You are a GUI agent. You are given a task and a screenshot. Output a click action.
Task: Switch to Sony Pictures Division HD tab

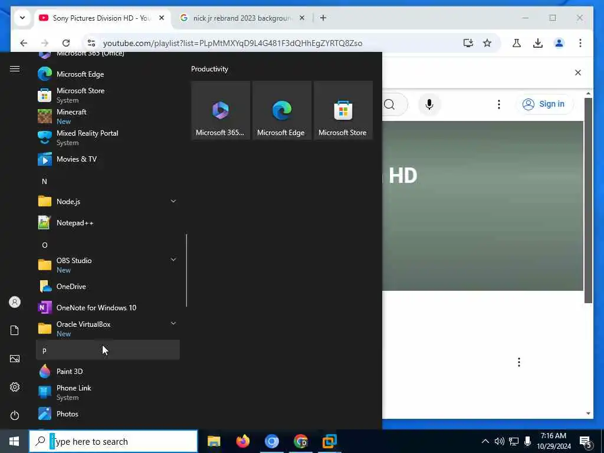[x=102, y=18]
